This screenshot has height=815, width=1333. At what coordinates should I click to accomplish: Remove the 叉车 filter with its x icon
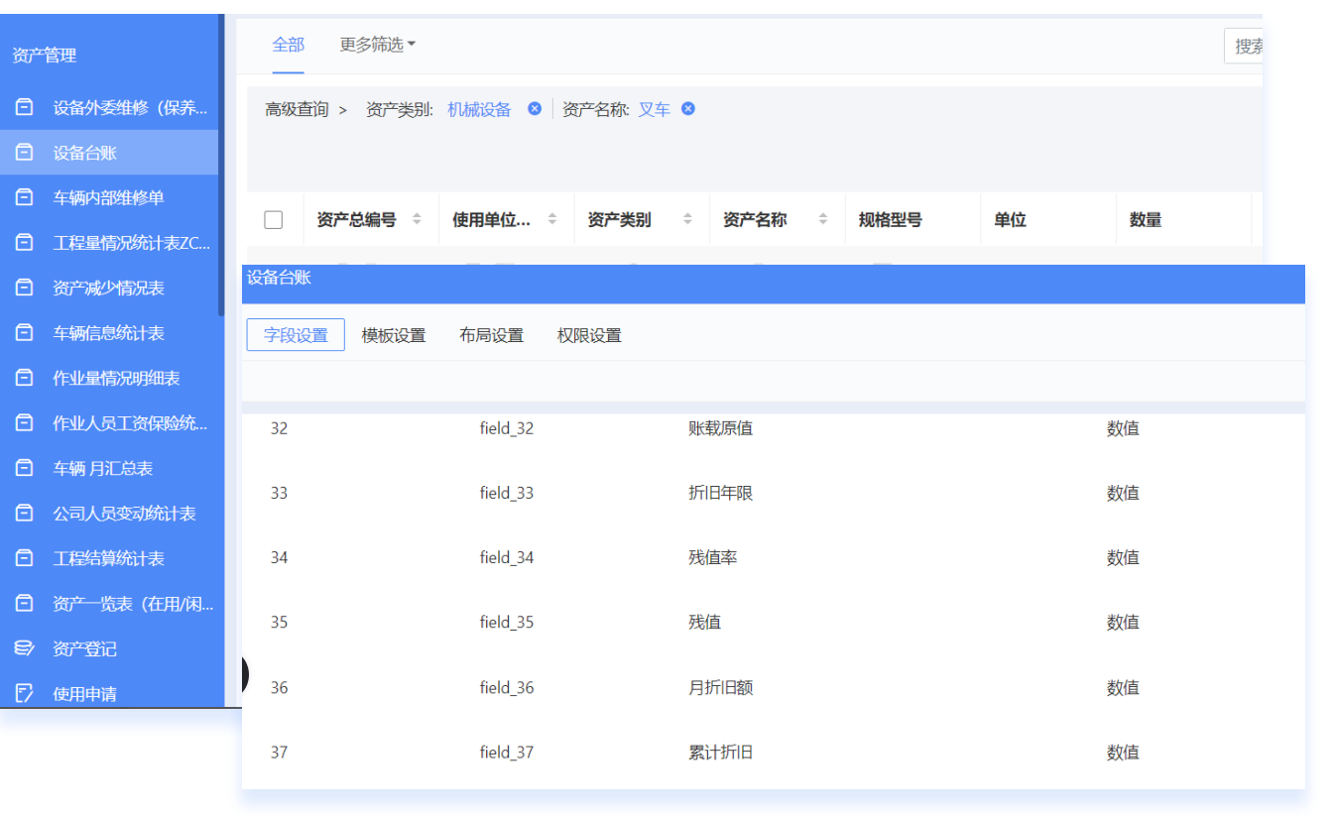688,109
